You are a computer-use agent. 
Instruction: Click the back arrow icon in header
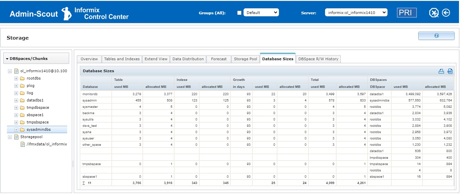tap(446, 13)
